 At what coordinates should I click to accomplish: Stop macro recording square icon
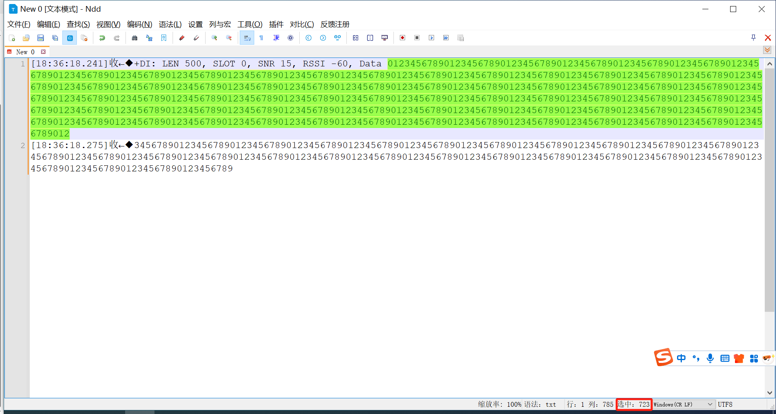(x=417, y=38)
